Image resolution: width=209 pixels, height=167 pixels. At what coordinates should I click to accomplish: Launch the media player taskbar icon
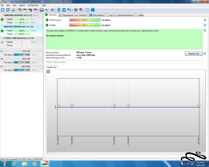tap(34, 164)
